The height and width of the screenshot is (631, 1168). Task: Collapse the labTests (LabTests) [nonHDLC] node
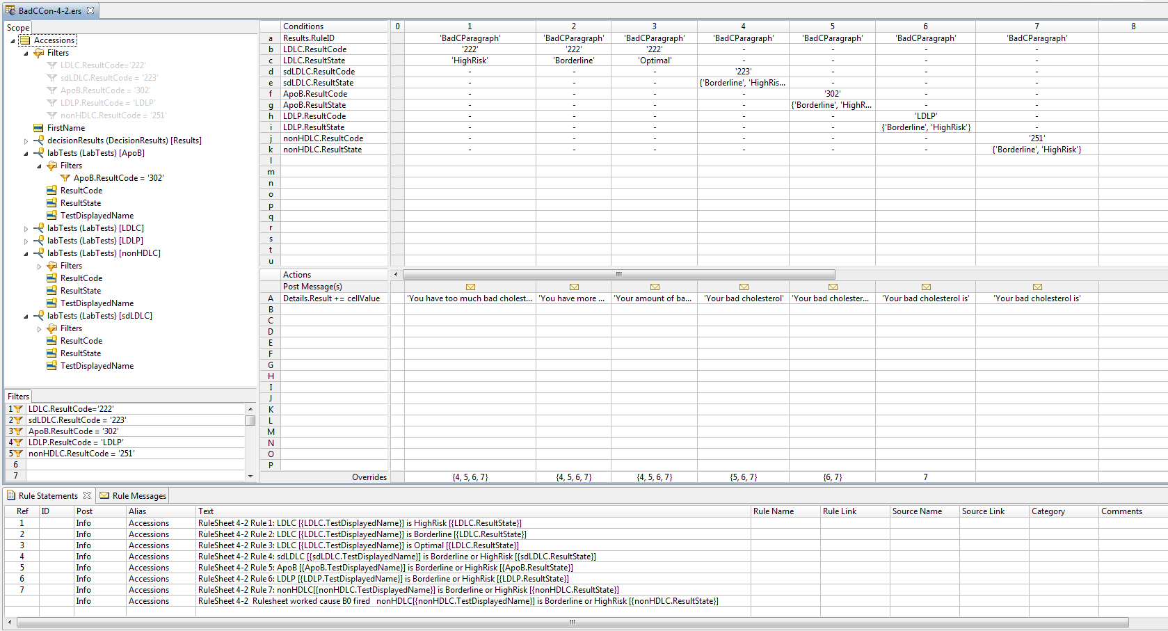pos(26,254)
